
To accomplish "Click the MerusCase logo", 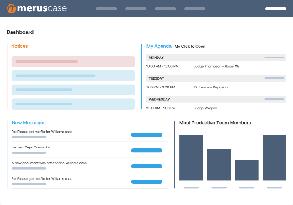I will pyautogui.click(x=37, y=8).
